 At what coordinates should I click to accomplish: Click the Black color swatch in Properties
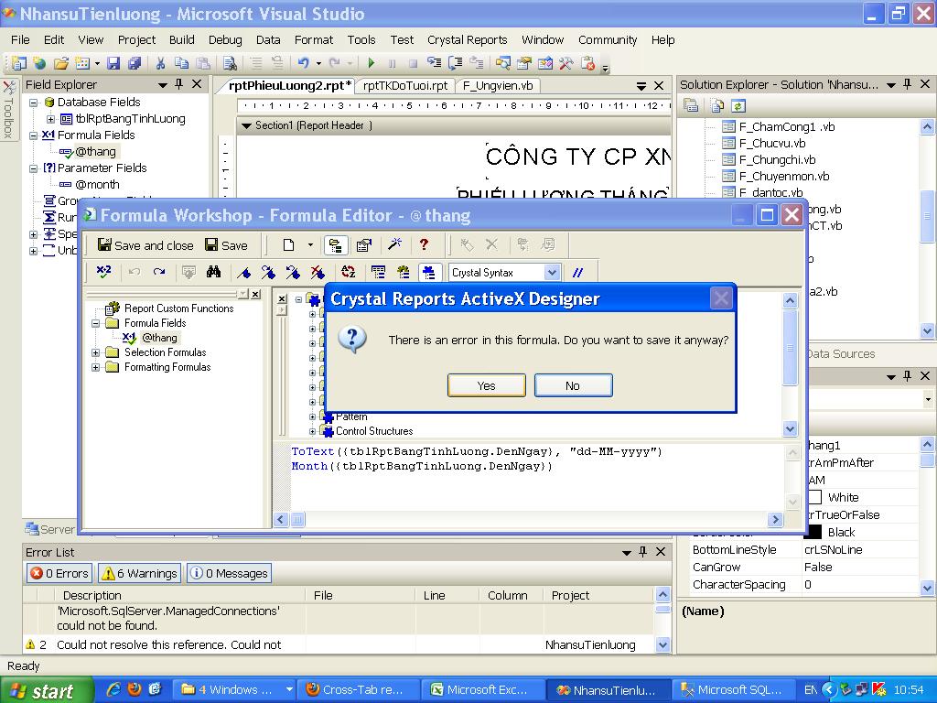(813, 532)
